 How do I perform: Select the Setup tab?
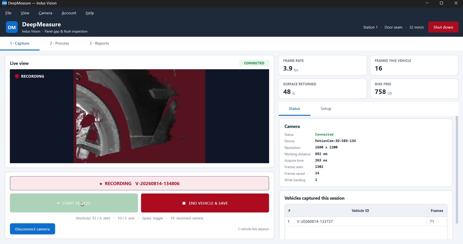coord(326,109)
